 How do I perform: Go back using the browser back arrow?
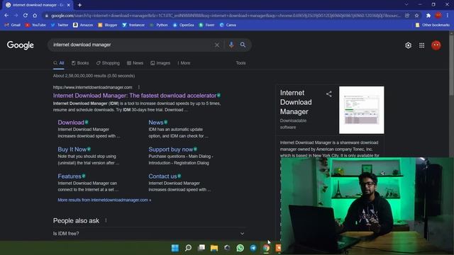(x=6, y=16)
